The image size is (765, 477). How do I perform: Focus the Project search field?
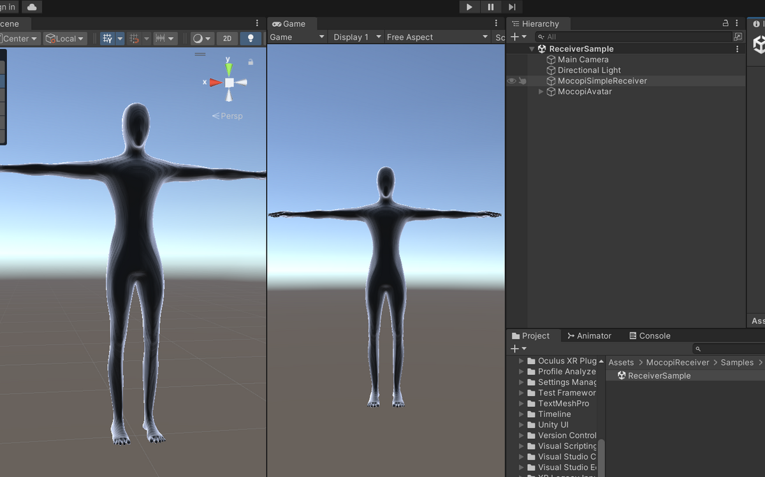(729, 349)
